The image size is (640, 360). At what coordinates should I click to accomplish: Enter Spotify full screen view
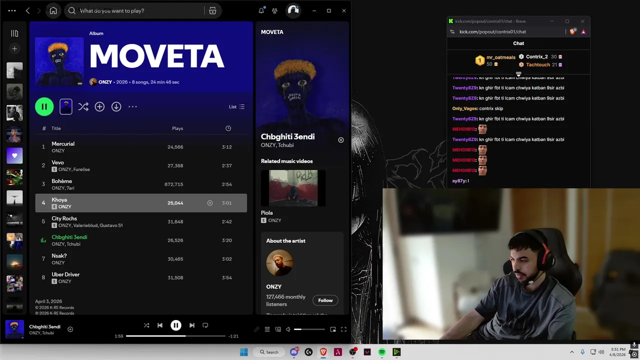tap(343, 329)
